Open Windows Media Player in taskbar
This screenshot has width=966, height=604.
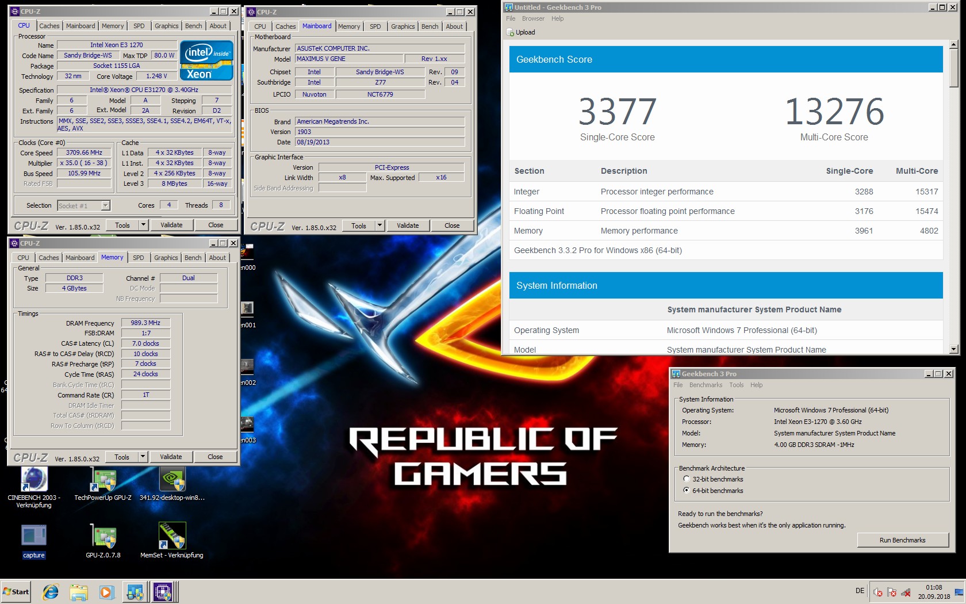tap(106, 591)
